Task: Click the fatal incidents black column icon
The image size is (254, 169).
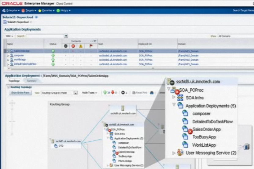Action: coord(66,46)
